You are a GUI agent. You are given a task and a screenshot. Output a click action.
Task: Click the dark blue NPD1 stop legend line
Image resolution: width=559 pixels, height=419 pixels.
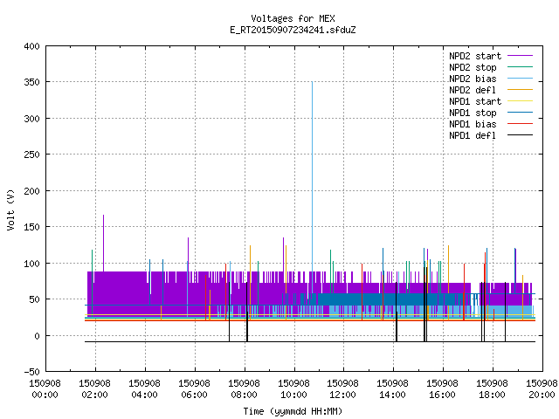coord(521,113)
